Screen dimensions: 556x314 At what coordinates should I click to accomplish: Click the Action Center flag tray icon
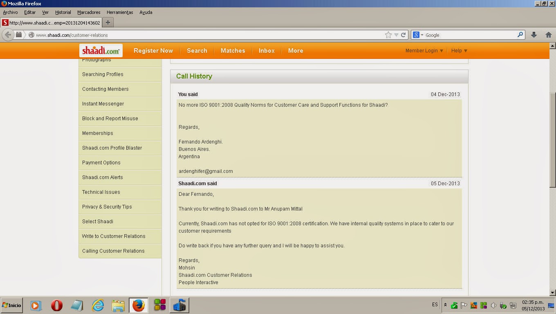(x=464, y=305)
